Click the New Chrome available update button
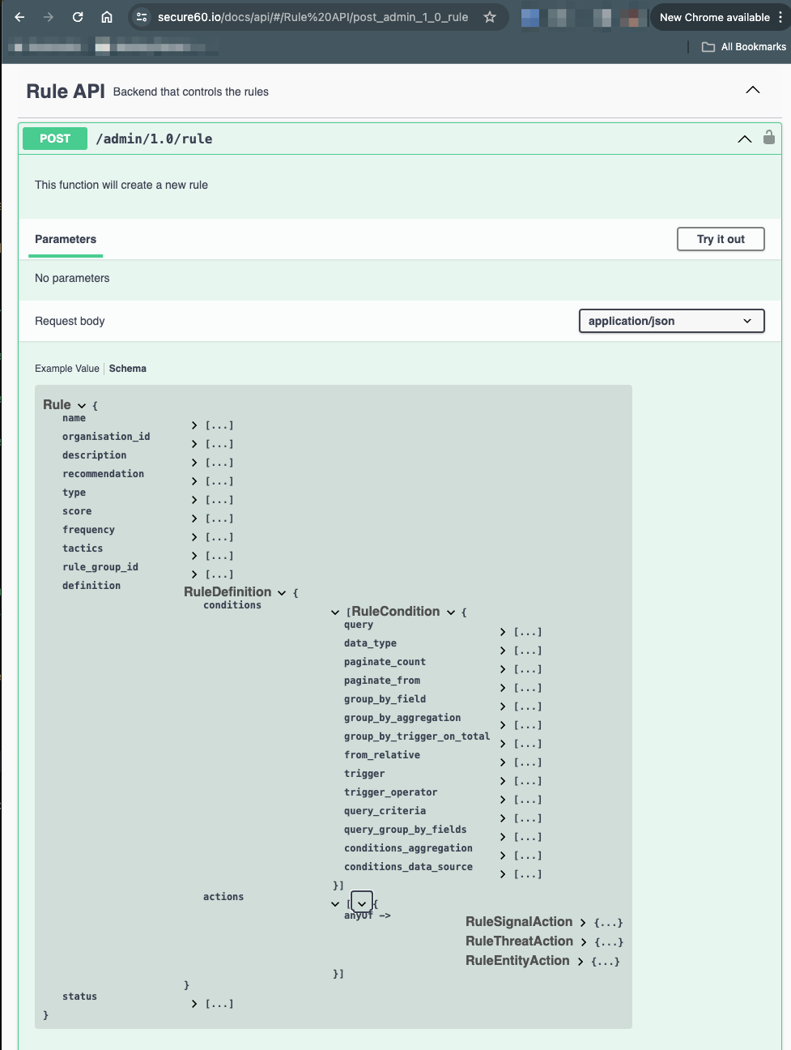Screen dimensions: 791x1050 point(716,16)
